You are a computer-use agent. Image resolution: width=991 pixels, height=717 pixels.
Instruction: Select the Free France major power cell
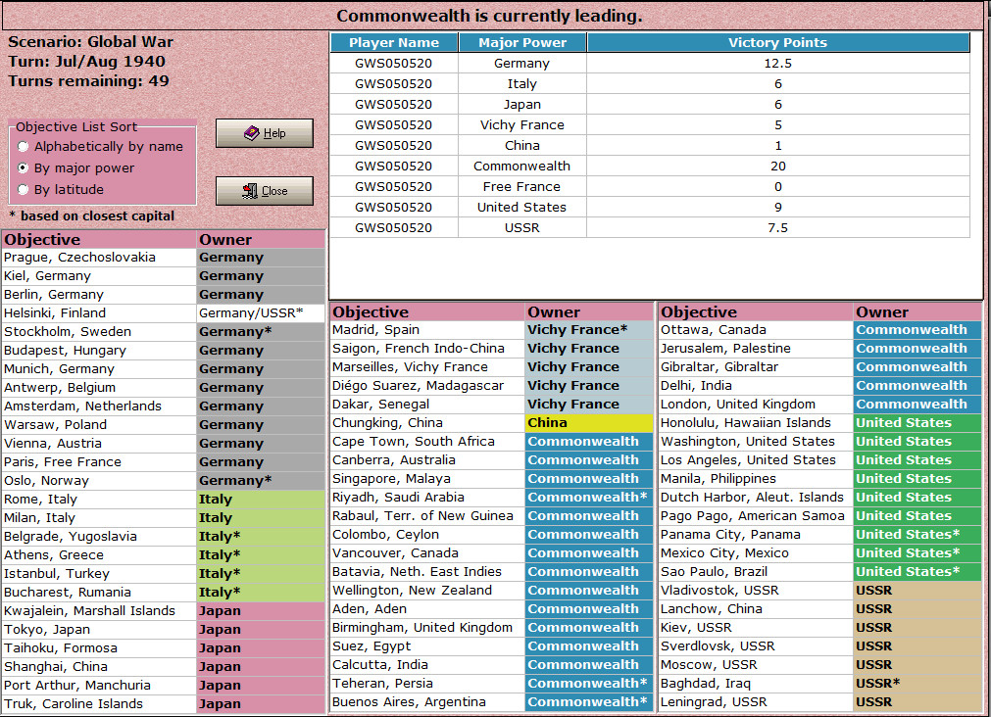[x=522, y=187]
